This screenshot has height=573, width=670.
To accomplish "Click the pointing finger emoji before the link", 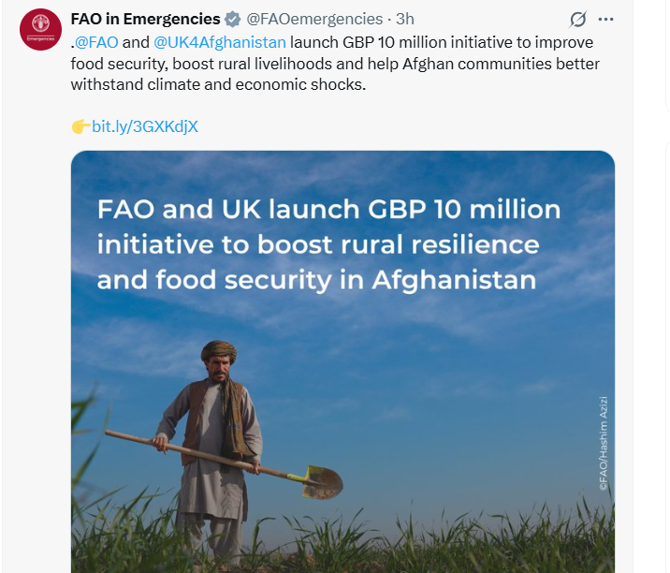I will 80,125.
